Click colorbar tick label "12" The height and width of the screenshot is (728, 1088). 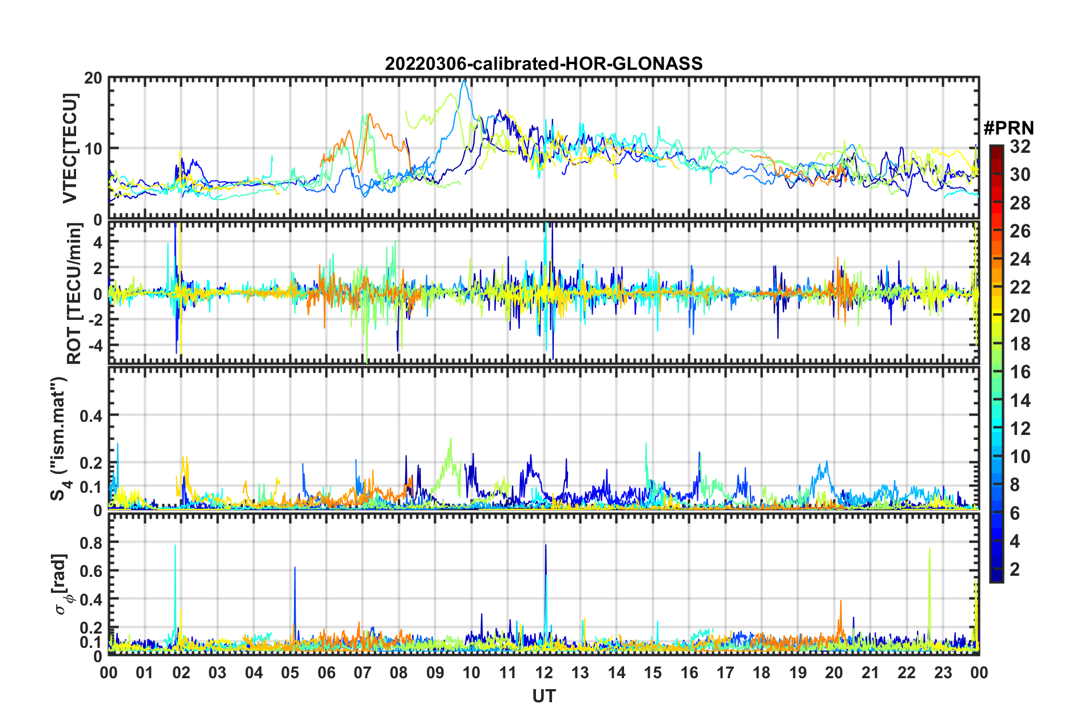(x=1020, y=429)
